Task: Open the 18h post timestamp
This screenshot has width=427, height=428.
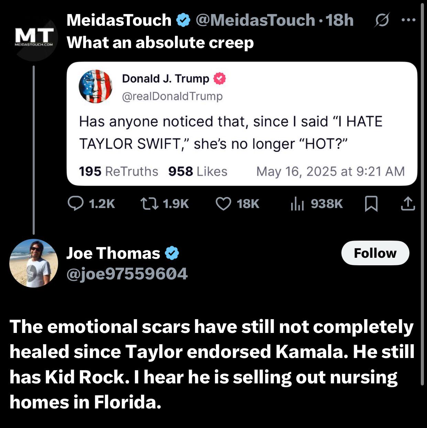Action: point(340,20)
